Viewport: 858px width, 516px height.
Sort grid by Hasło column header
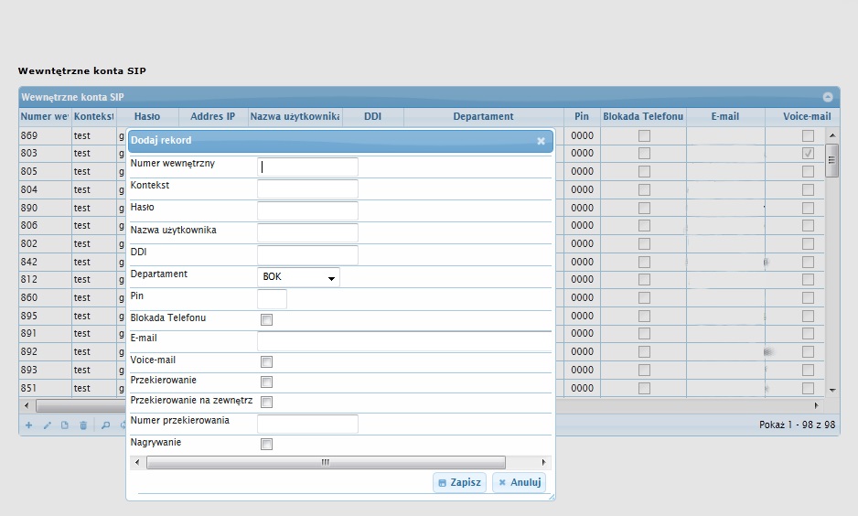tap(147, 116)
